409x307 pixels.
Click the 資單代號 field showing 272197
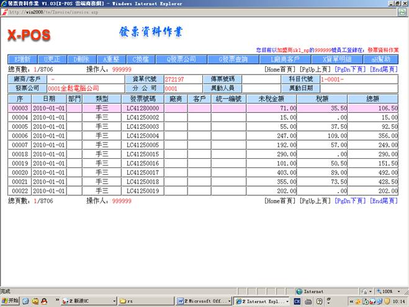point(174,79)
